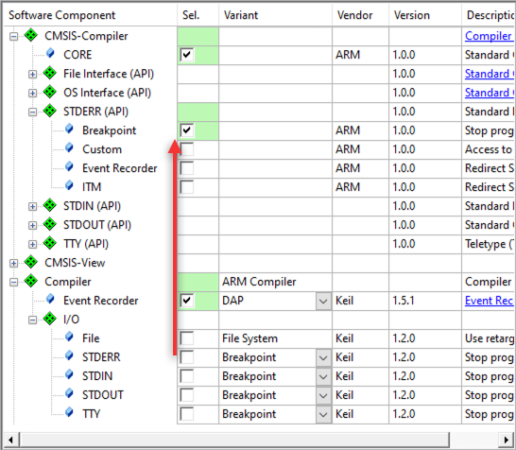Click the blue gem icon beside TTY under I/O
Viewport: 516px width, 450px height.
click(69, 412)
